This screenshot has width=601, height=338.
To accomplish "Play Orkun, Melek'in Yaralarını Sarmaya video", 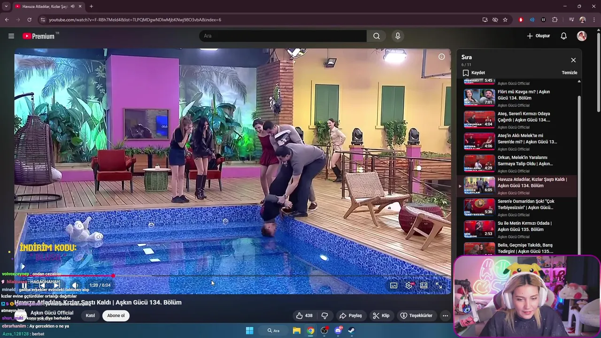I will coord(516,163).
